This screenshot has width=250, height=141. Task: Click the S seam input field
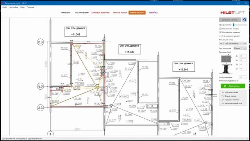(243, 69)
